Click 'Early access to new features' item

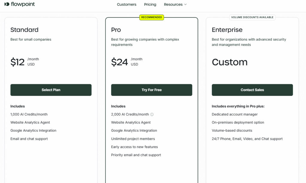click(x=134, y=147)
